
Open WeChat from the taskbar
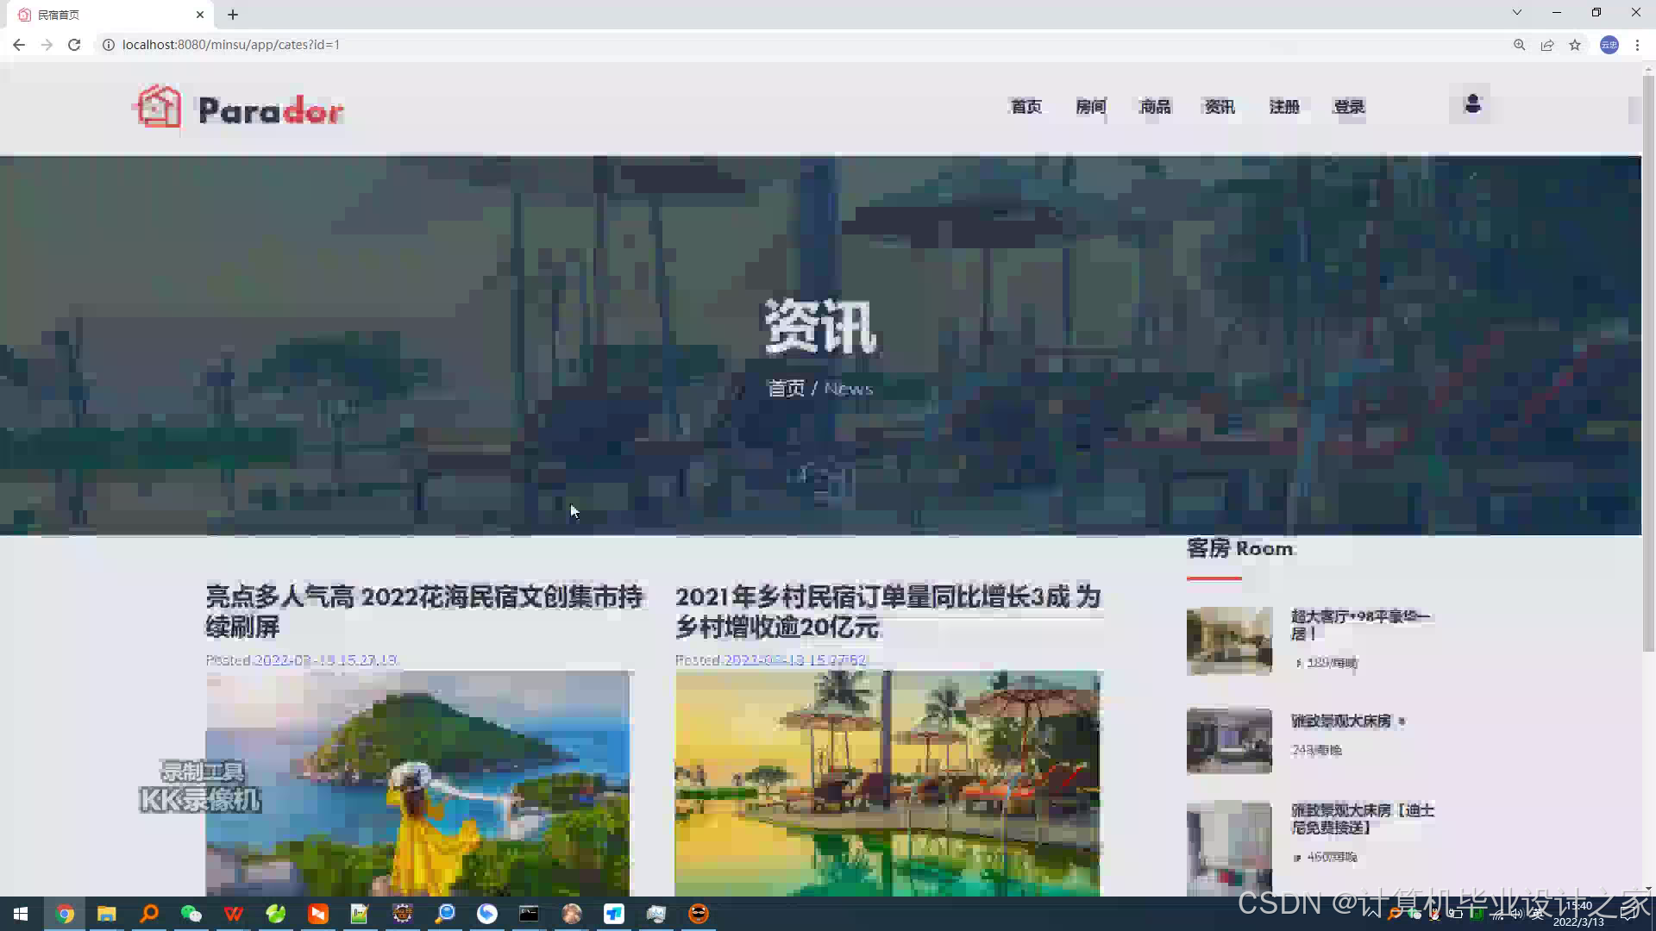pos(191,914)
